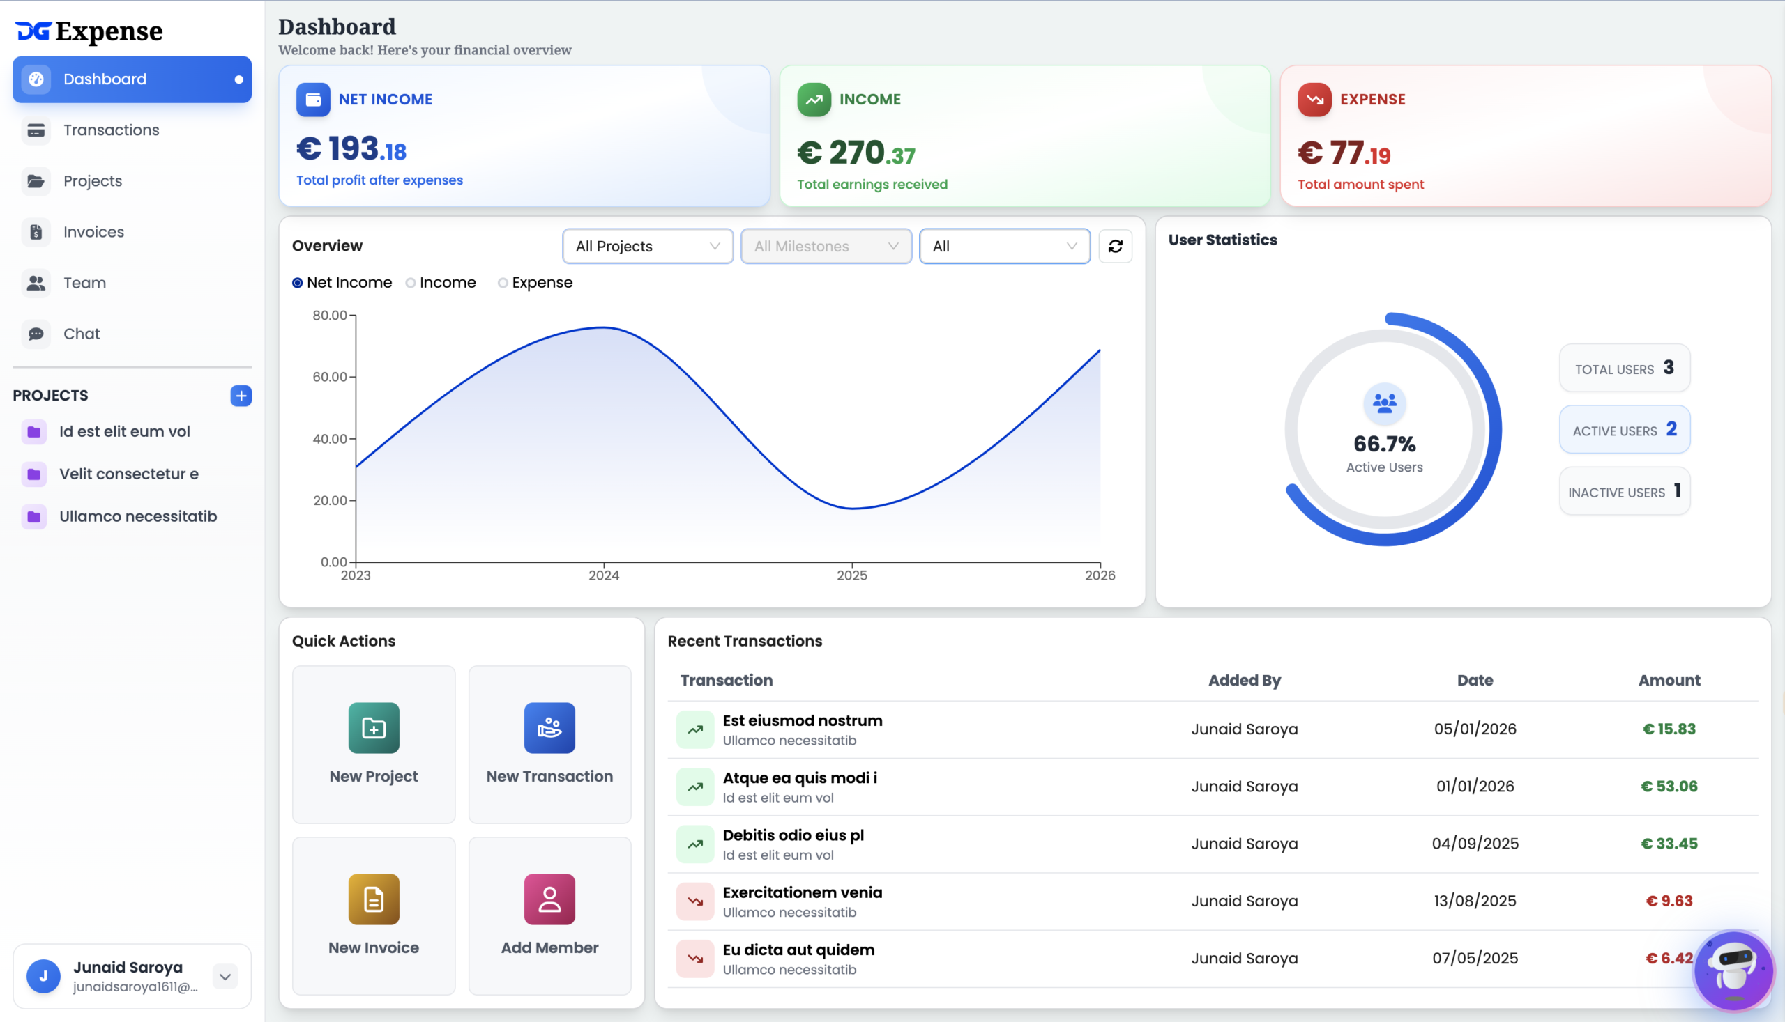Image resolution: width=1785 pixels, height=1022 pixels.
Task: Open the Velit consectetur e project
Action: (x=128, y=474)
